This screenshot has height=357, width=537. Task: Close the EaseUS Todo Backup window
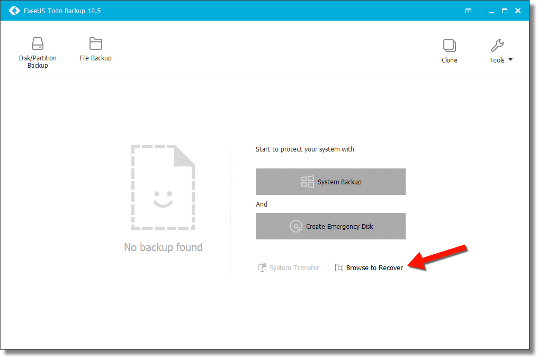coord(518,11)
